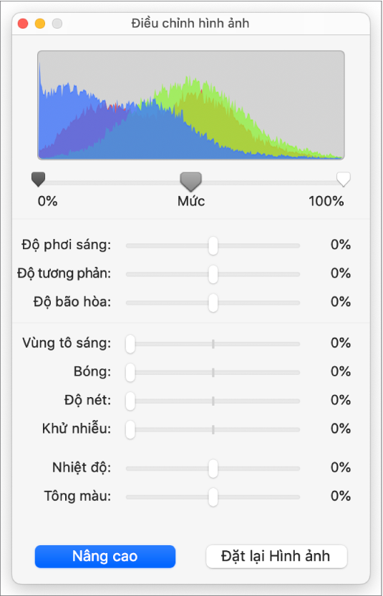Click the midtone Mức level handle
The height and width of the screenshot is (596, 383).
point(191,181)
